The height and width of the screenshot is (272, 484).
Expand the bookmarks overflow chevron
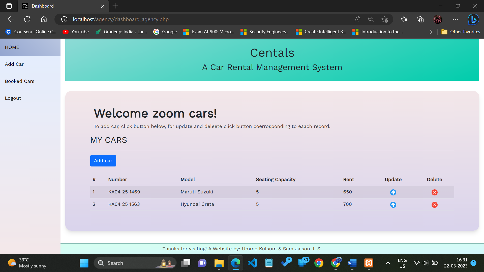(431, 32)
